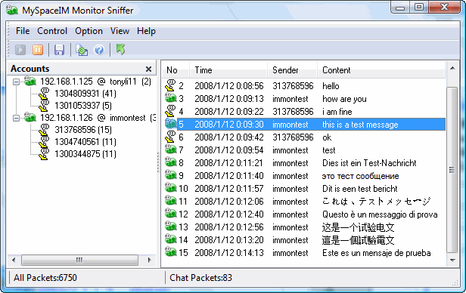
Task: Collapse the 192.168.1.126 immontest tree node
Action: [17, 118]
